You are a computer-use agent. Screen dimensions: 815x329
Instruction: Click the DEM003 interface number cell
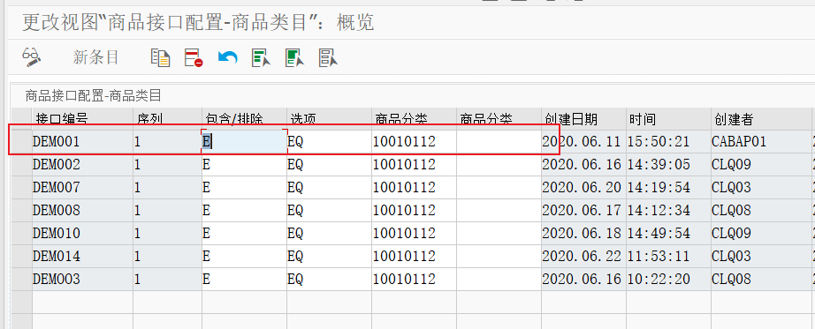pos(82,279)
